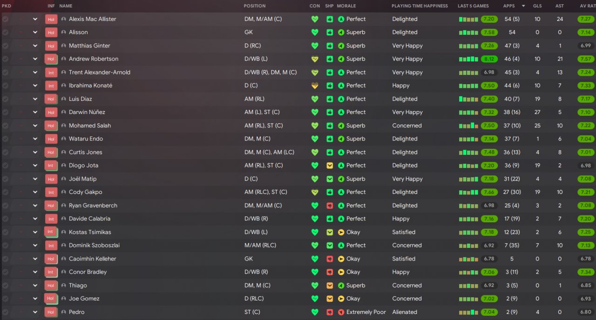Click Diogo Jota's last 5 games form bars
Image resolution: width=596 pixels, height=320 pixels.
click(x=468, y=166)
